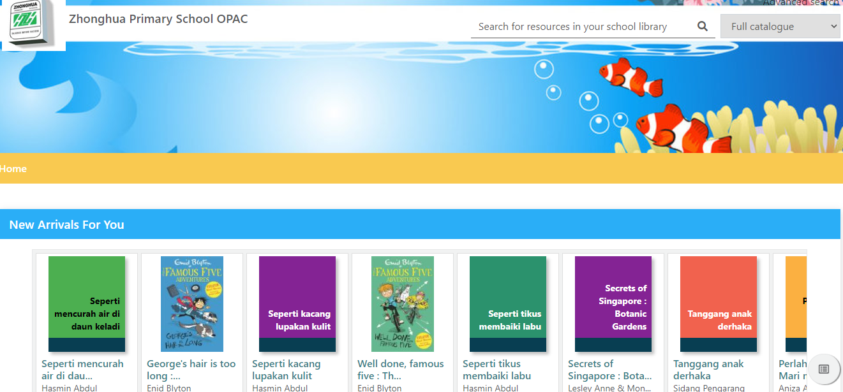
Task: Open Secrets of Singapore Botanic Gardens cover
Action: pos(613,304)
